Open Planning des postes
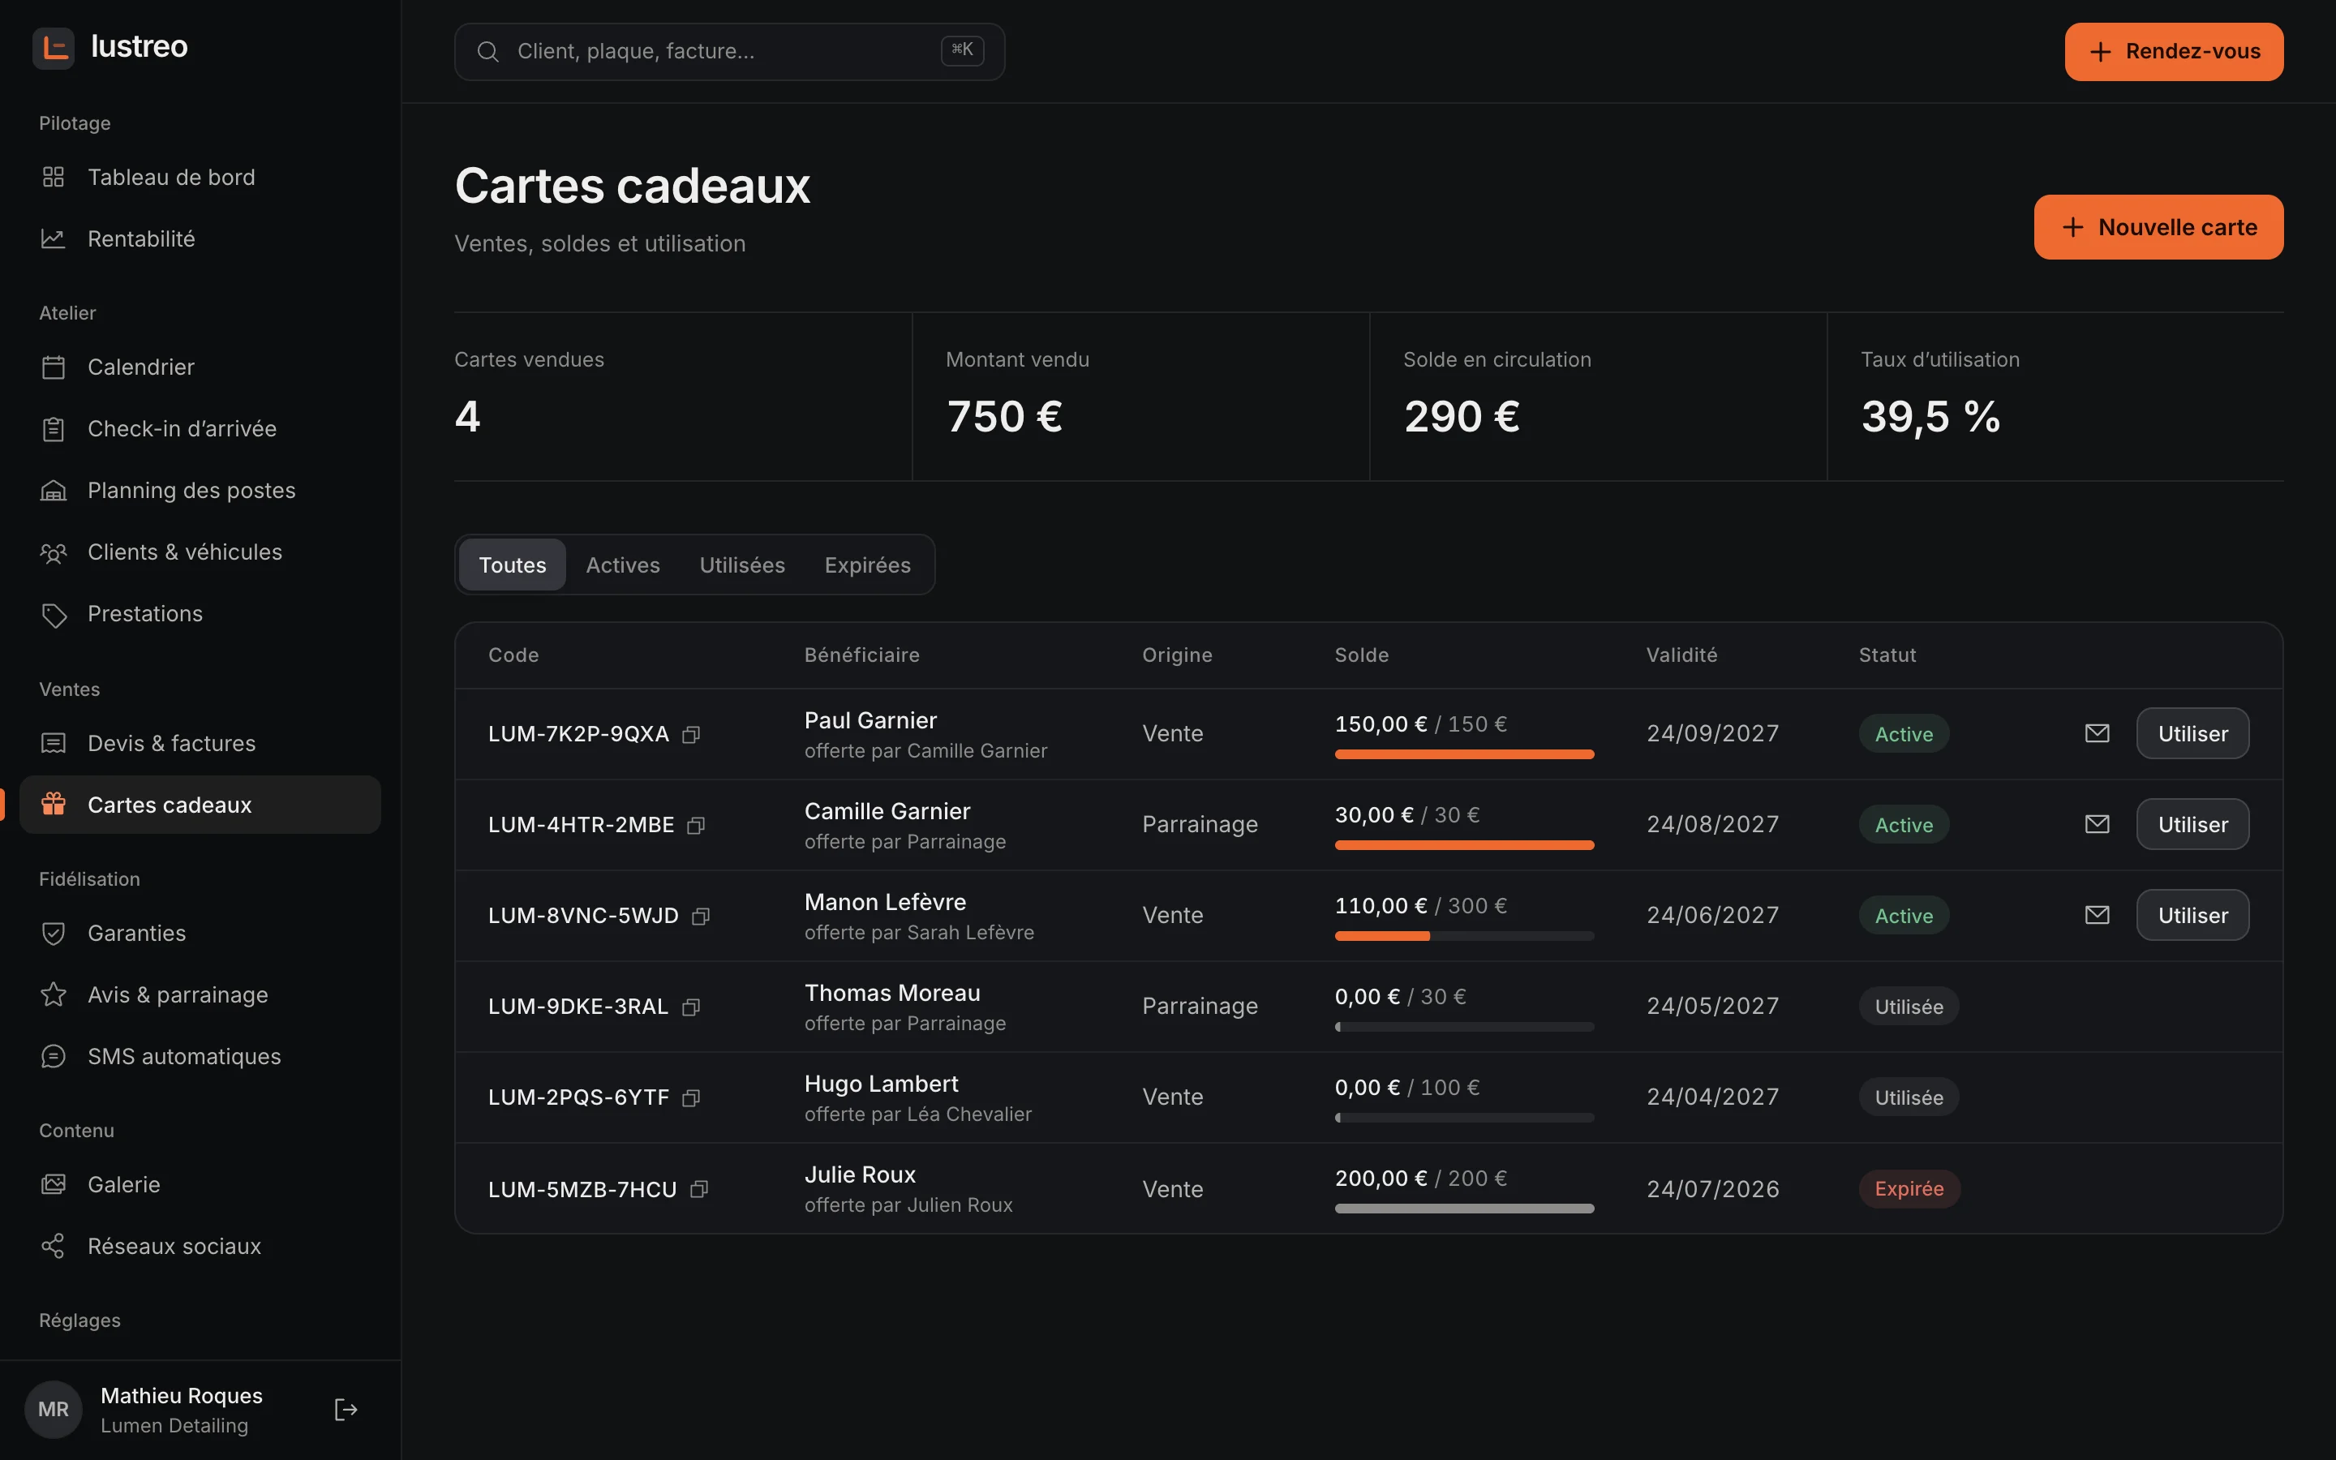Viewport: 2336px width, 1460px height. click(200, 492)
